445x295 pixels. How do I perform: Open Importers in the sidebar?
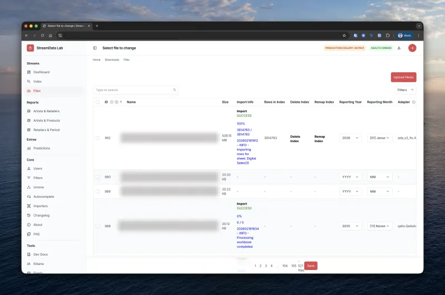(41, 206)
